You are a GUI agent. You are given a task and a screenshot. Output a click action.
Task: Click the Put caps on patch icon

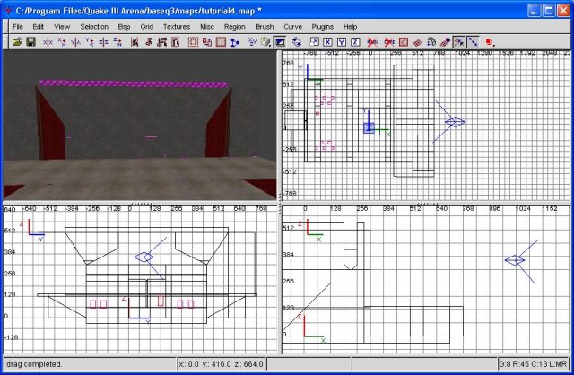445,42
